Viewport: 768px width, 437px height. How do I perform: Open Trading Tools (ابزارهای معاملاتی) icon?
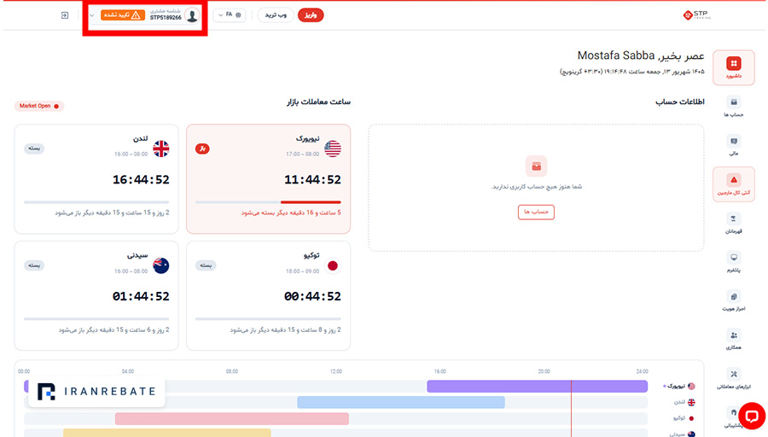(x=733, y=379)
